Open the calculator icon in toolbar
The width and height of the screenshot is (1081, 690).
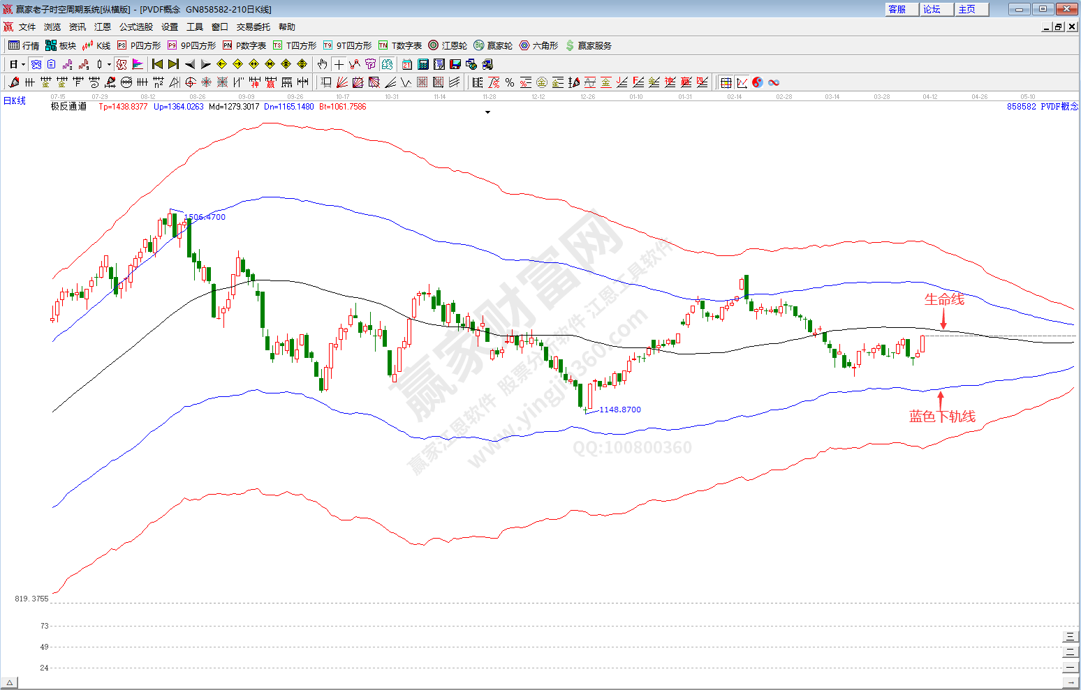coord(422,64)
